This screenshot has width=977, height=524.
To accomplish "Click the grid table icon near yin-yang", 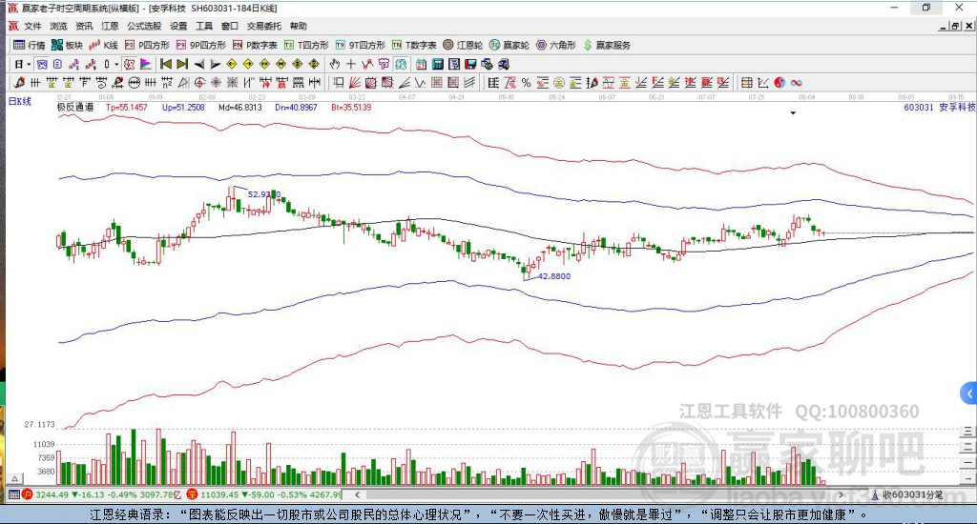I will click(x=746, y=83).
